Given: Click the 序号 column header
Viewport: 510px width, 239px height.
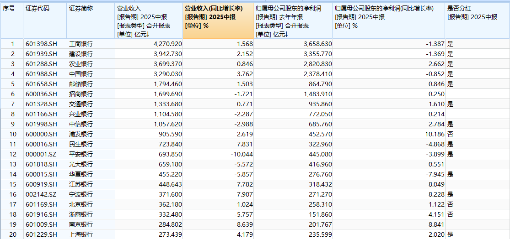Looking at the screenshot, I should (12, 21).
